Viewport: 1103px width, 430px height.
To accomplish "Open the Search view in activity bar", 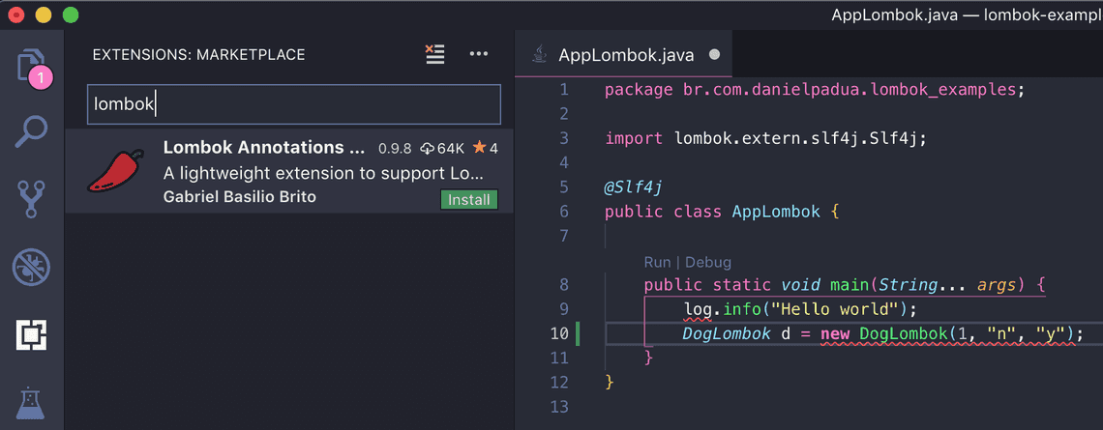I will [32, 132].
